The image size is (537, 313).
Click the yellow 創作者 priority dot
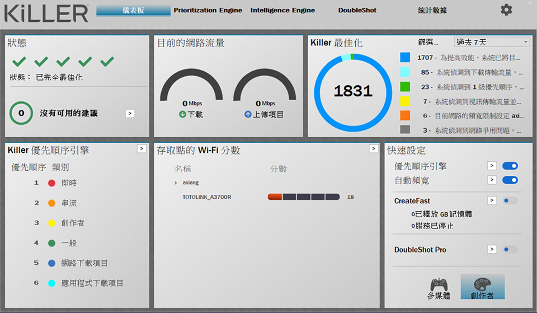coord(51,223)
